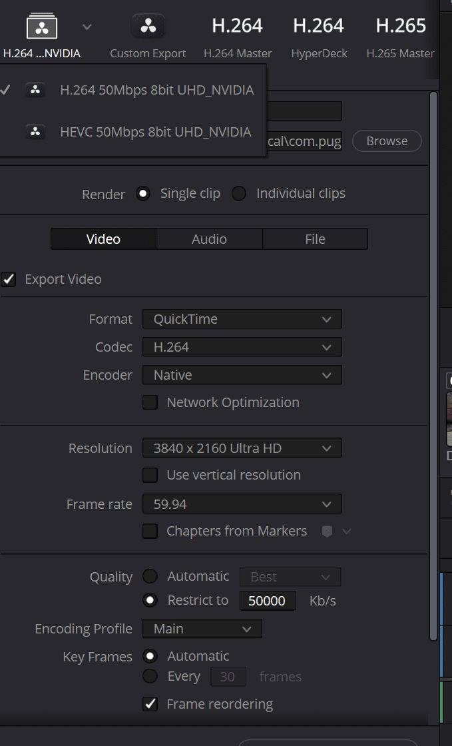
Task: Enable Use vertical resolution checkbox
Action: [150, 475]
